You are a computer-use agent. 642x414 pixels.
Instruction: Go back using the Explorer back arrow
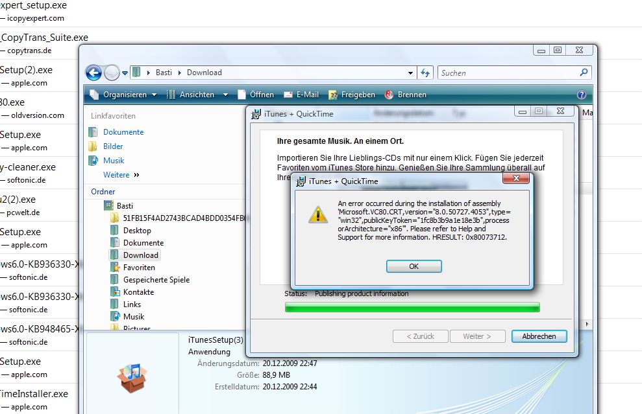pyautogui.click(x=93, y=73)
